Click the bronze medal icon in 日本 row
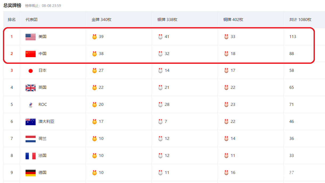This screenshot has width=325, height=183. click(226, 71)
